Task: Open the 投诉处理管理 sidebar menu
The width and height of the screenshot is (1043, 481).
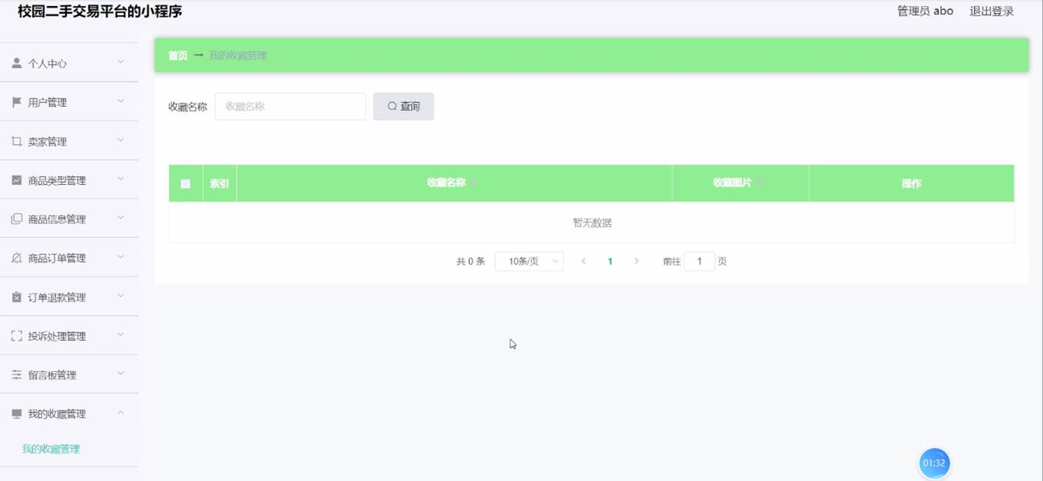Action: pyautogui.click(x=69, y=336)
